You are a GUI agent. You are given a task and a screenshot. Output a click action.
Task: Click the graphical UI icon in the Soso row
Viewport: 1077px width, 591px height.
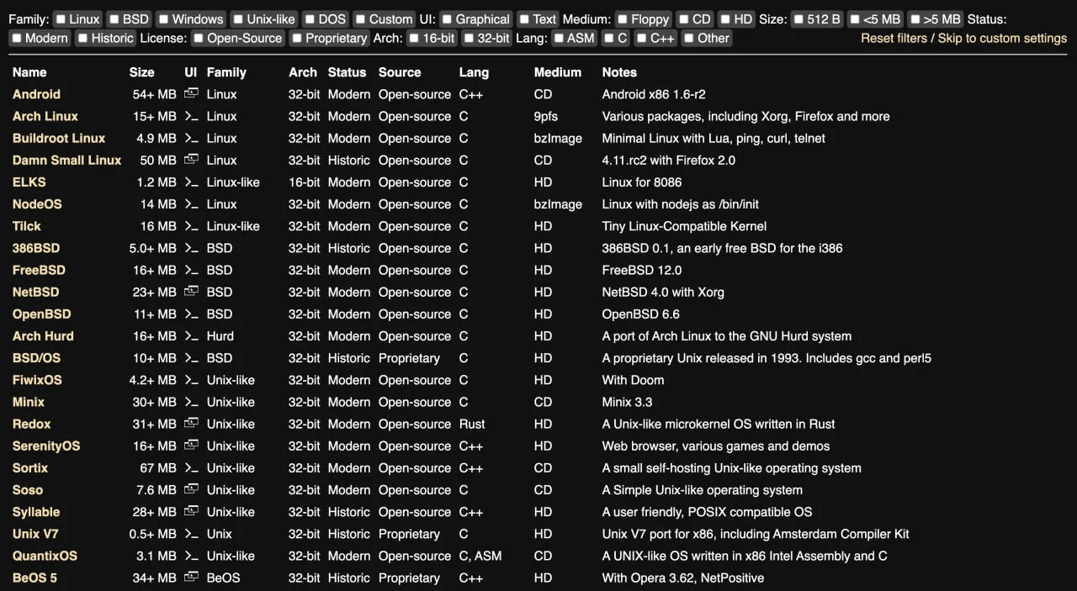192,489
